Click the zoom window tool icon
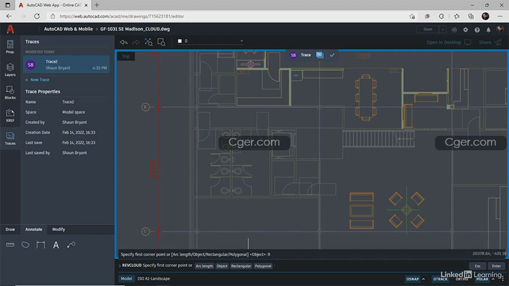 tap(161, 42)
